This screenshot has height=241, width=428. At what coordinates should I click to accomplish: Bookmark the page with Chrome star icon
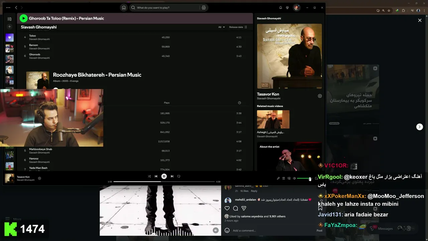coord(389,10)
